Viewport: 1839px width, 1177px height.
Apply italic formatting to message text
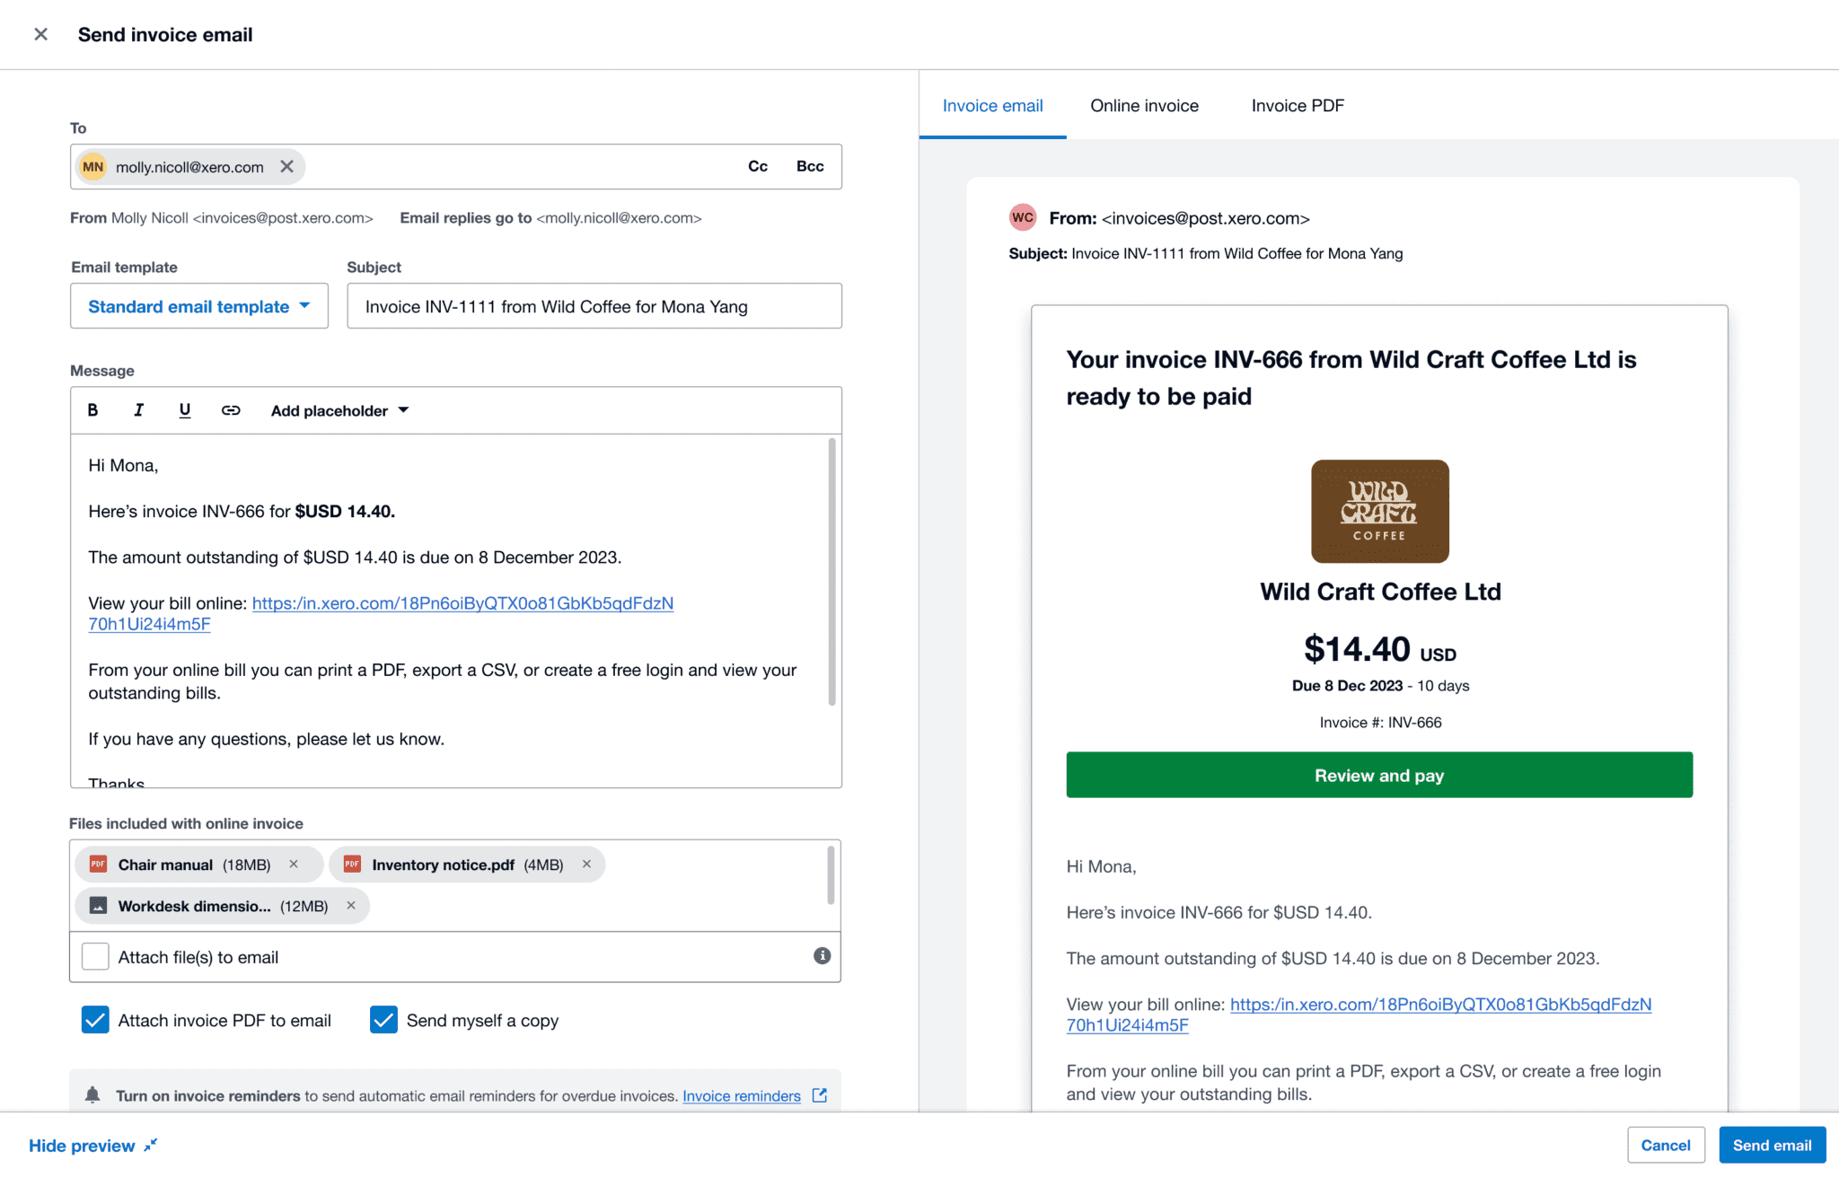(139, 410)
